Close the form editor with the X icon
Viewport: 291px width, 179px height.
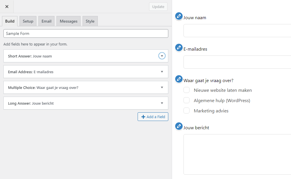(x=7, y=7)
